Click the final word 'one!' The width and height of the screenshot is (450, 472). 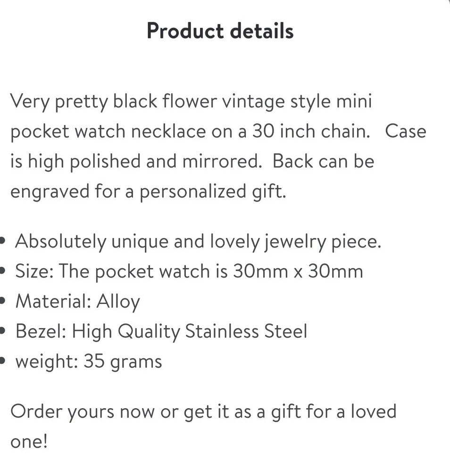pos(29,441)
